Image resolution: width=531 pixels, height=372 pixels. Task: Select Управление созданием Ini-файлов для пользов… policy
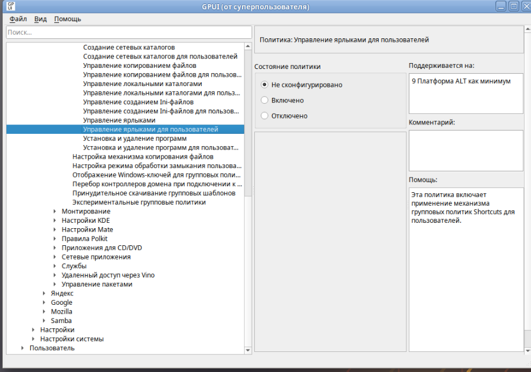[x=161, y=111]
